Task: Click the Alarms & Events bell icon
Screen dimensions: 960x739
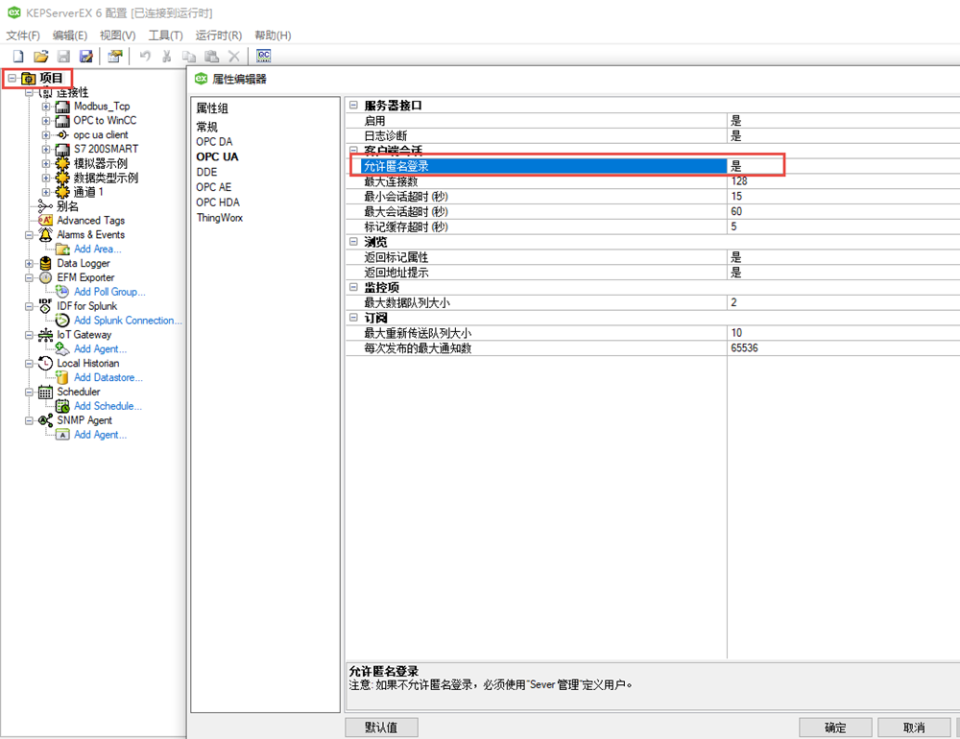Action: 45,234
